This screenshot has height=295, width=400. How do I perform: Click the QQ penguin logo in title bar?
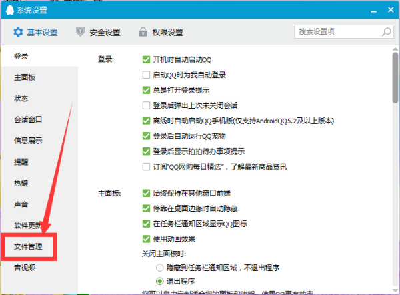[x=10, y=10]
